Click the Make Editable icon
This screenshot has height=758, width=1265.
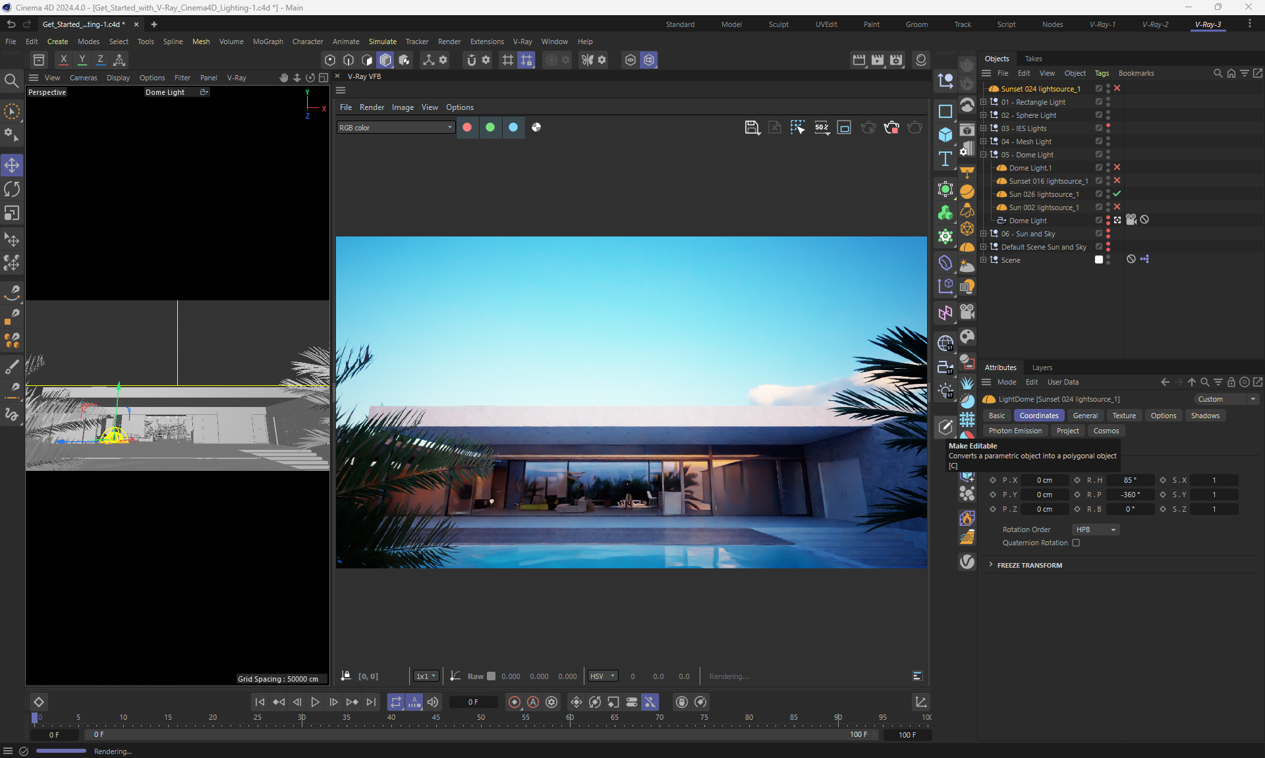click(945, 427)
